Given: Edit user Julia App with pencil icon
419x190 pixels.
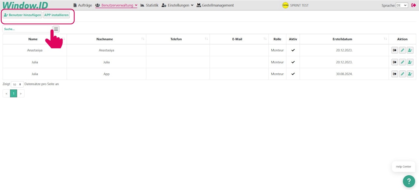Looking at the screenshot, I should click(x=402, y=74).
